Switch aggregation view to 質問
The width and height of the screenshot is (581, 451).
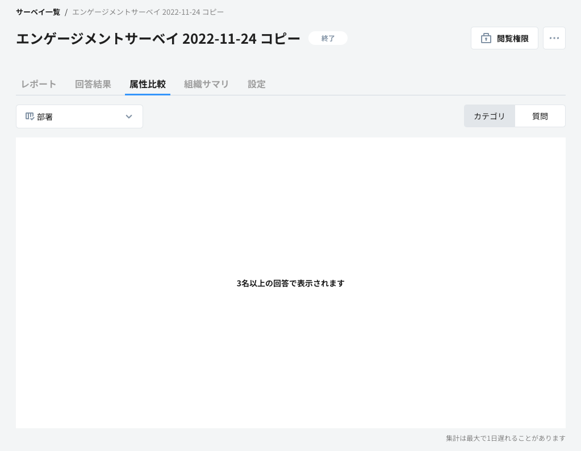(x=540, y=116)
